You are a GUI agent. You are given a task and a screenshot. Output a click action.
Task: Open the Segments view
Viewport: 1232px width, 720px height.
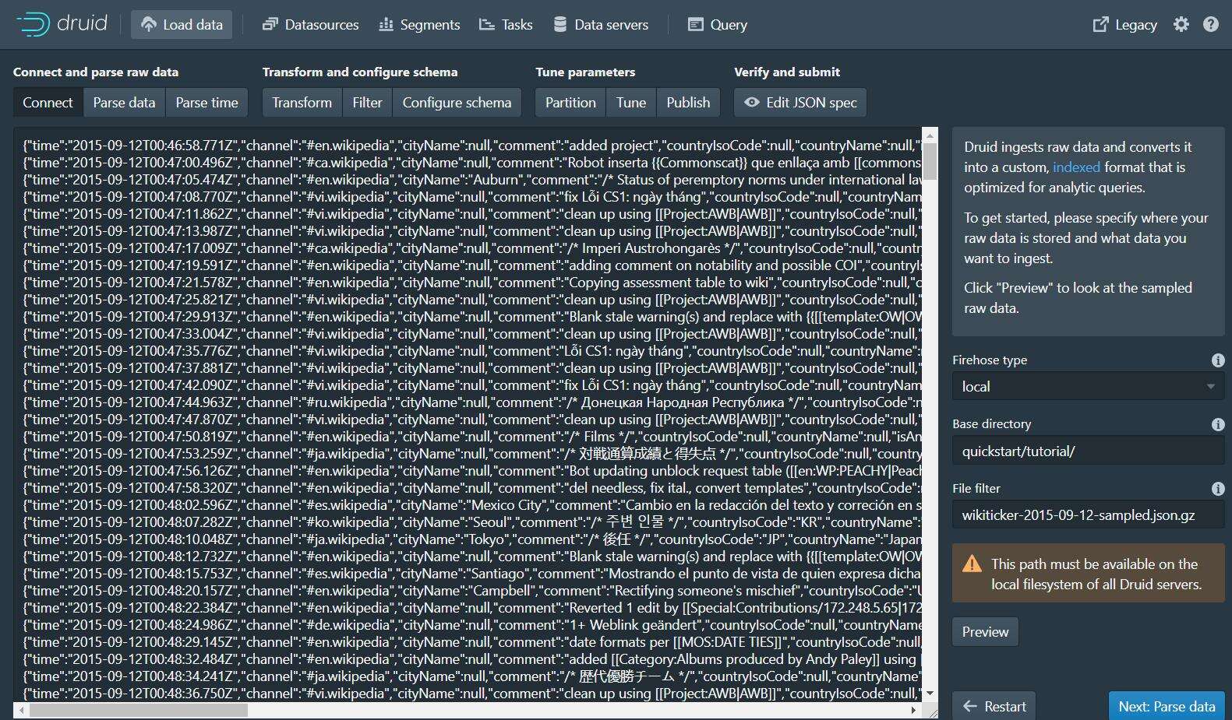tap(419, 24)
